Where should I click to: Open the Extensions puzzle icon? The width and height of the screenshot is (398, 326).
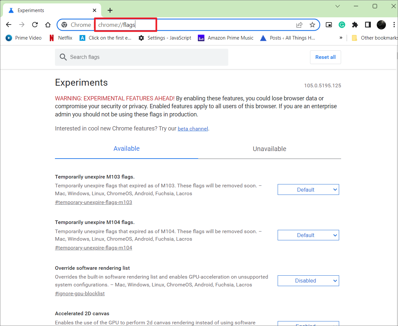click(355, 25)
